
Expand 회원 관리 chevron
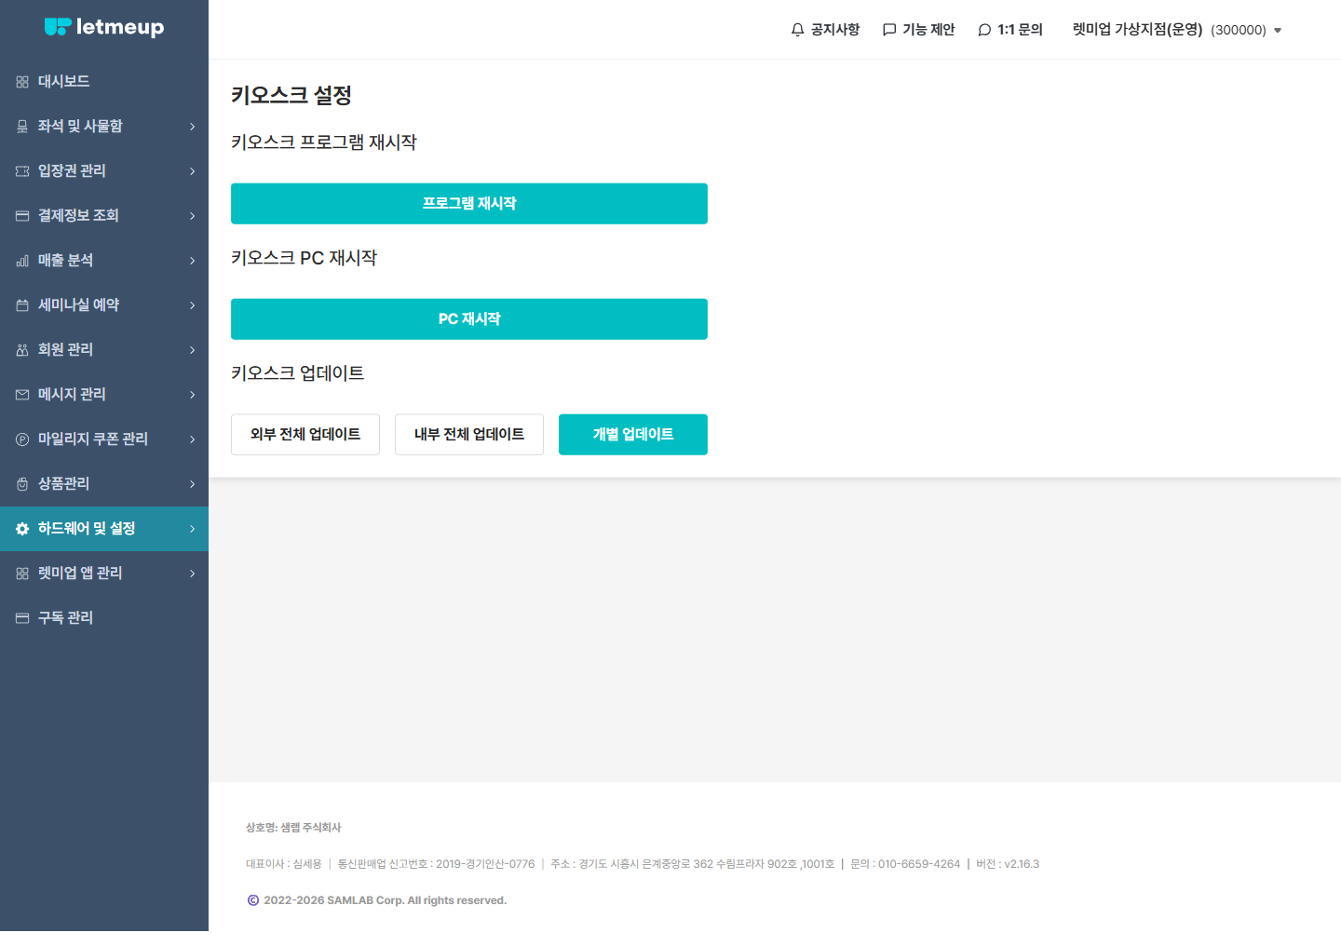click(x=193, y=350)
